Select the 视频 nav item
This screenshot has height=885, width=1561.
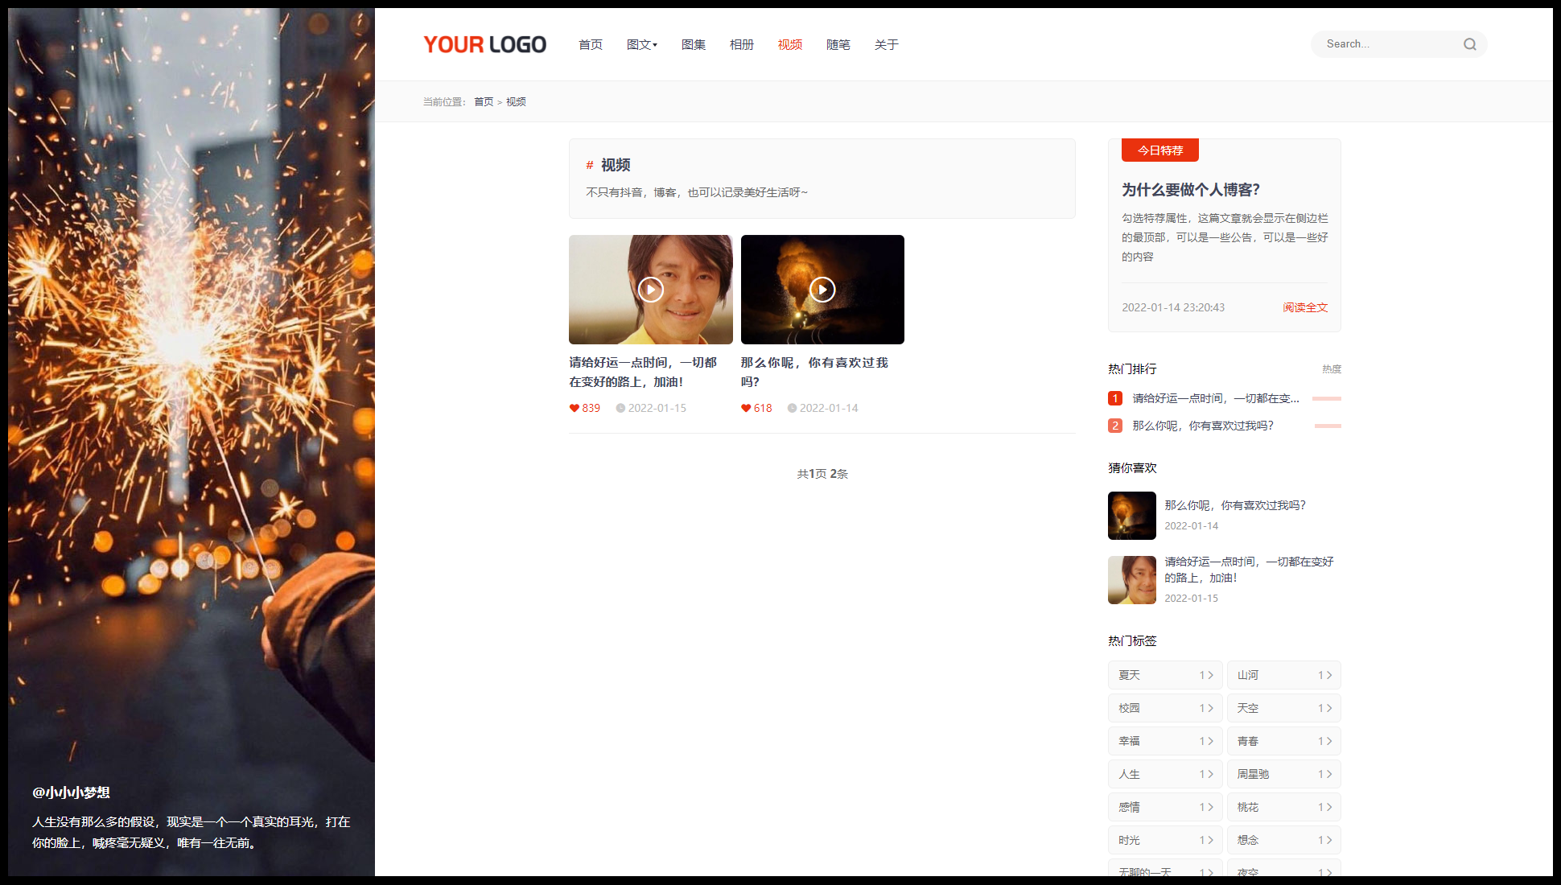click(x=790, y=44)
